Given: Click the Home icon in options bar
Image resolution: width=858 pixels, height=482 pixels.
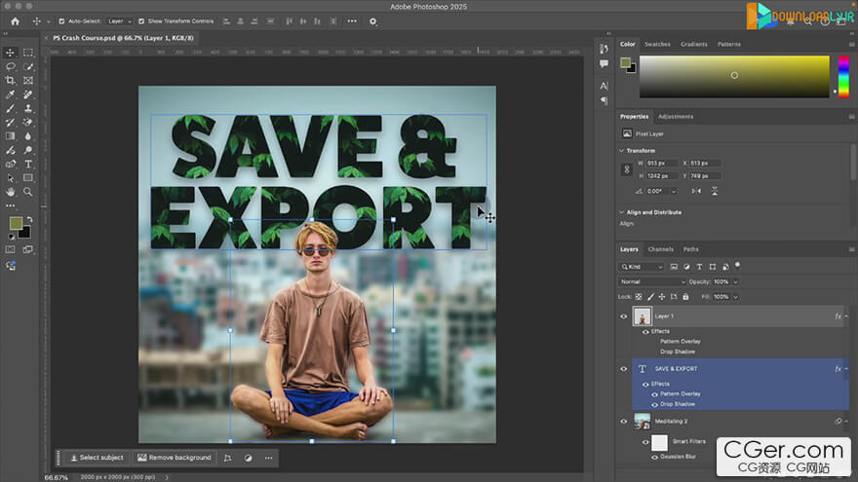Looking at the screenshot, I should click(14, 20).
